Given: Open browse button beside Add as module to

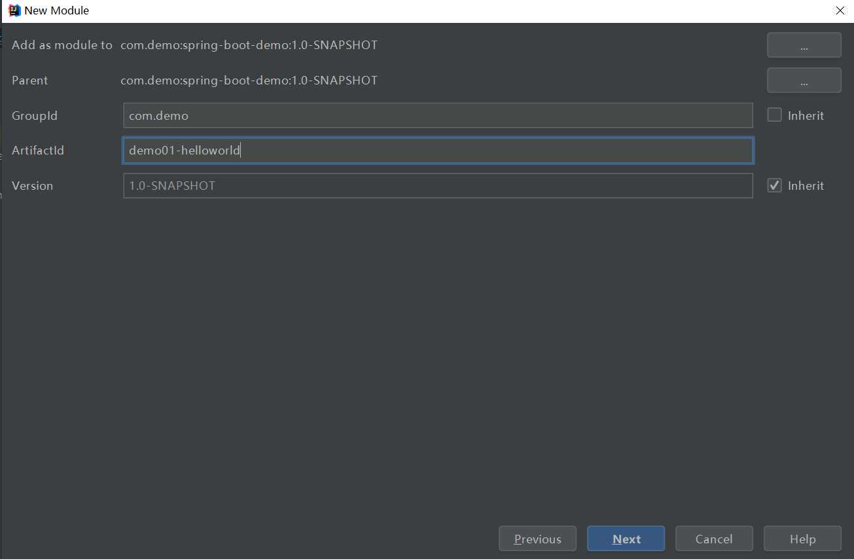Looking at the screenshot, I should point(804,45).
